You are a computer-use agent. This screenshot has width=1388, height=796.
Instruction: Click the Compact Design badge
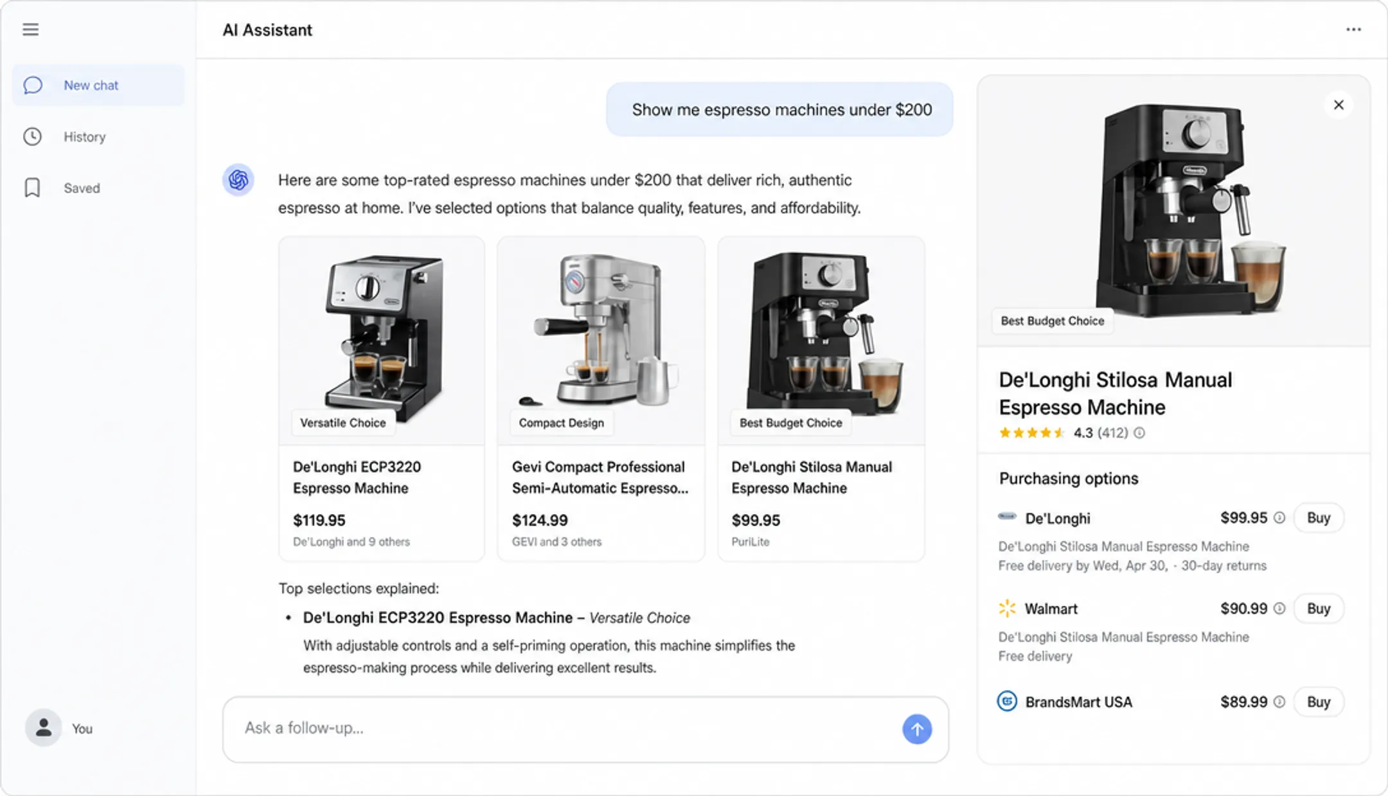(561, 423)
